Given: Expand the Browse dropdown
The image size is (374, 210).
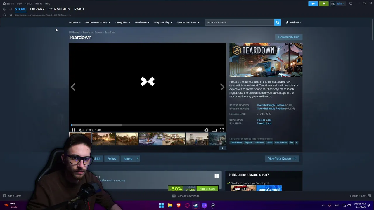Looking at the screenshot, I should [75, 22].
